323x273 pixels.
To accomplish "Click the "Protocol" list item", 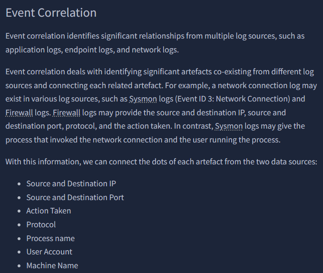I will point(41,224).
